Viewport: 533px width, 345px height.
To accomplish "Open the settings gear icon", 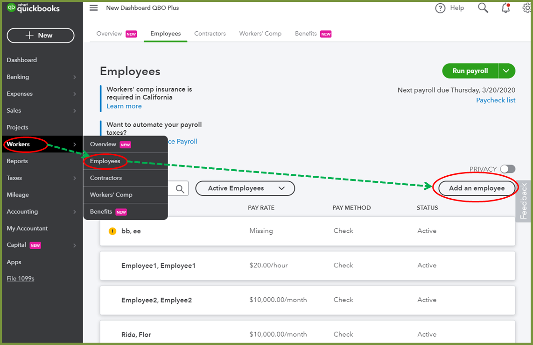I will point(527,7).
